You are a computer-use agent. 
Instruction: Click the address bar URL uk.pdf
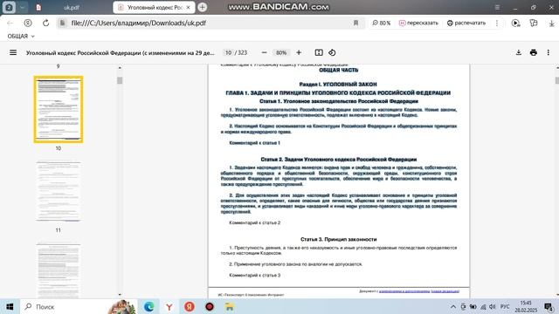tap(139, 24)
